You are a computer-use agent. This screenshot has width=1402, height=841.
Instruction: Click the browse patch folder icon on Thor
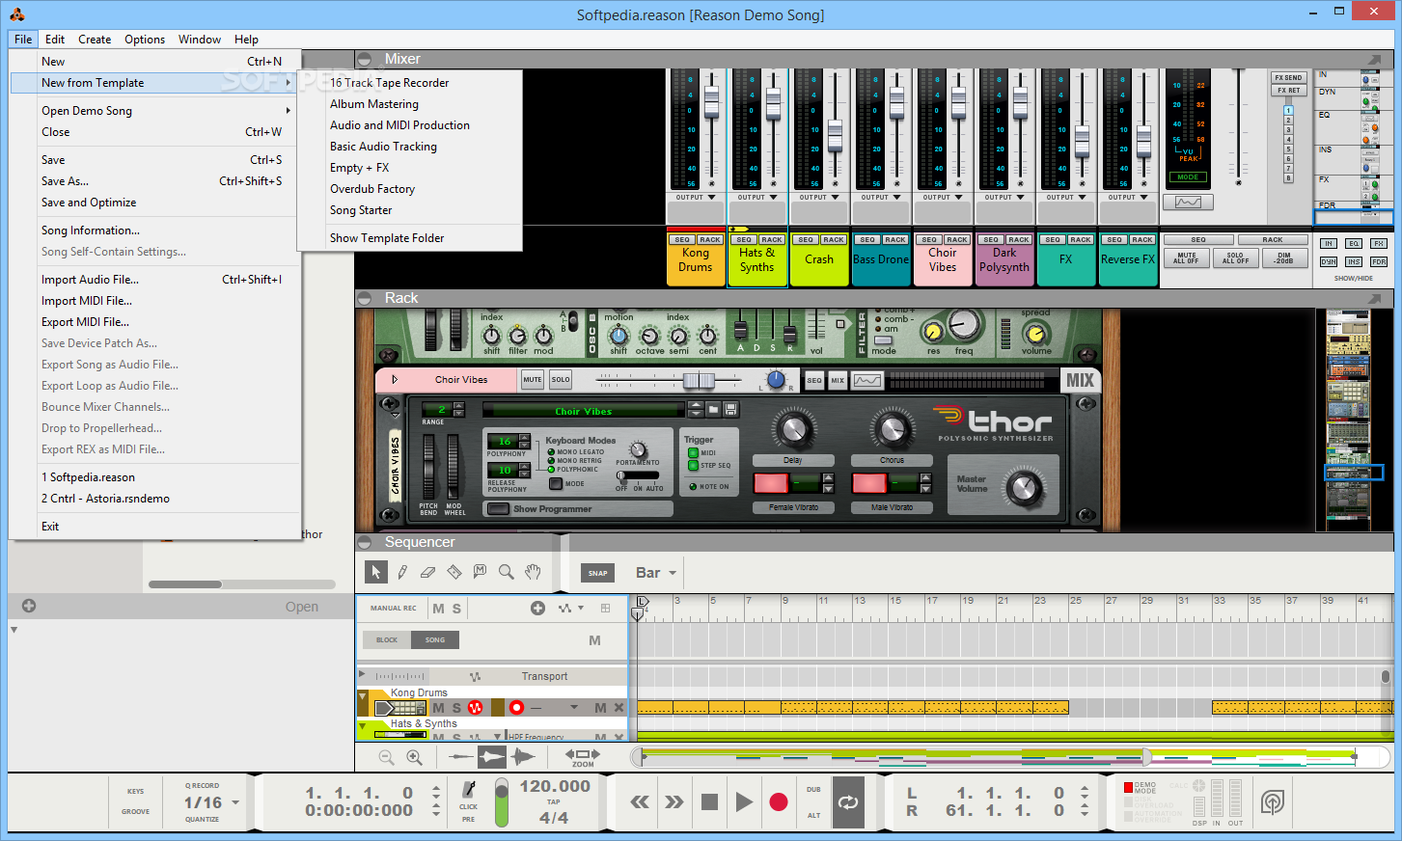(713, 410)
